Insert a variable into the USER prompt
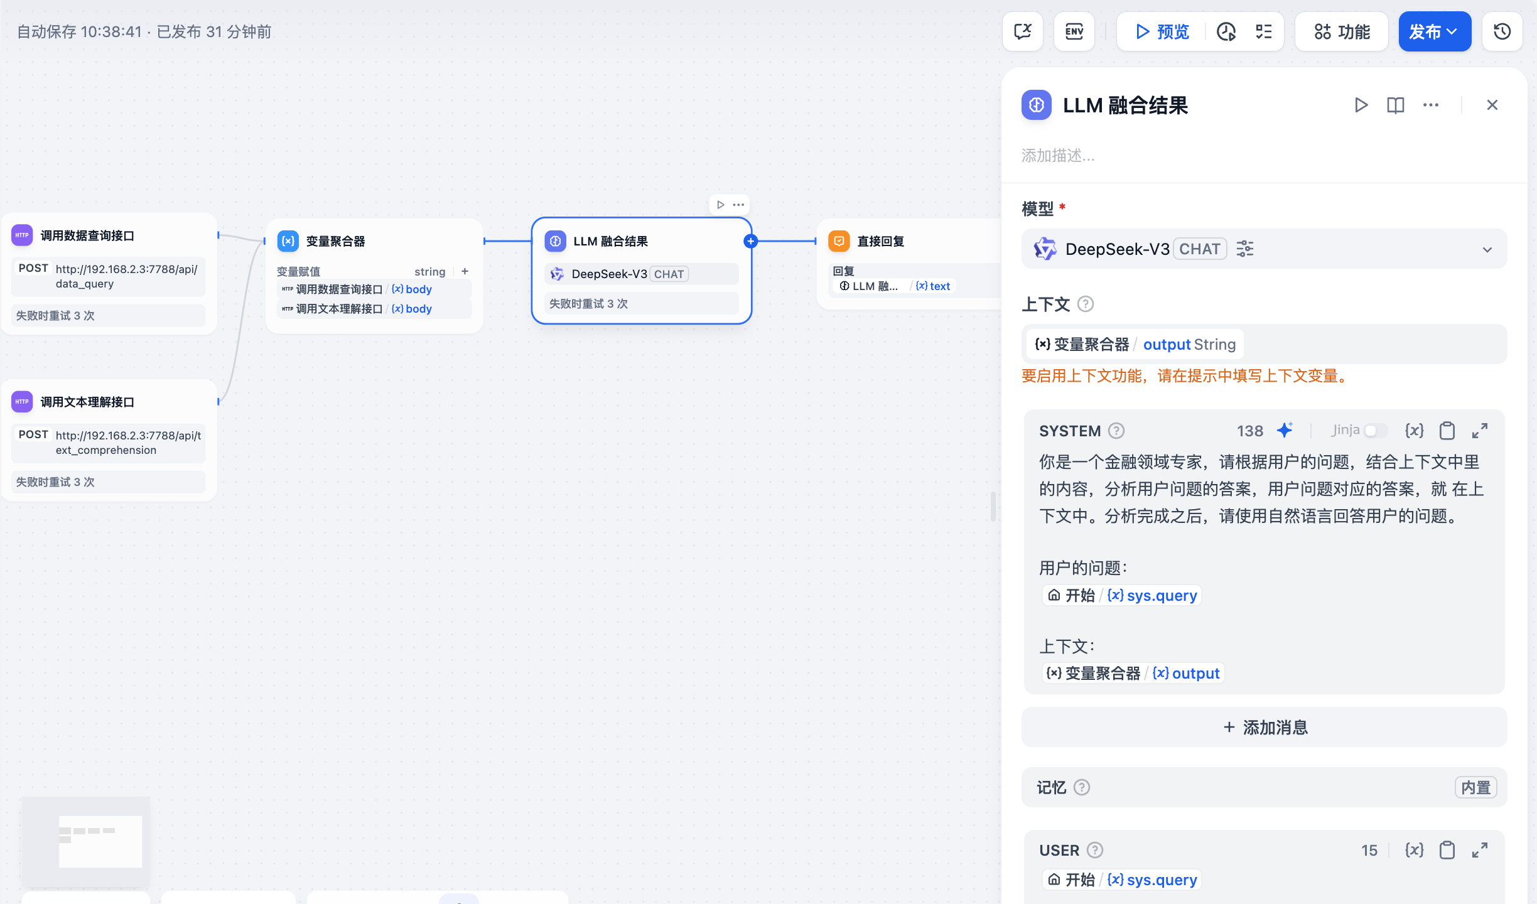The image size is (1537, 904). 1414,850
